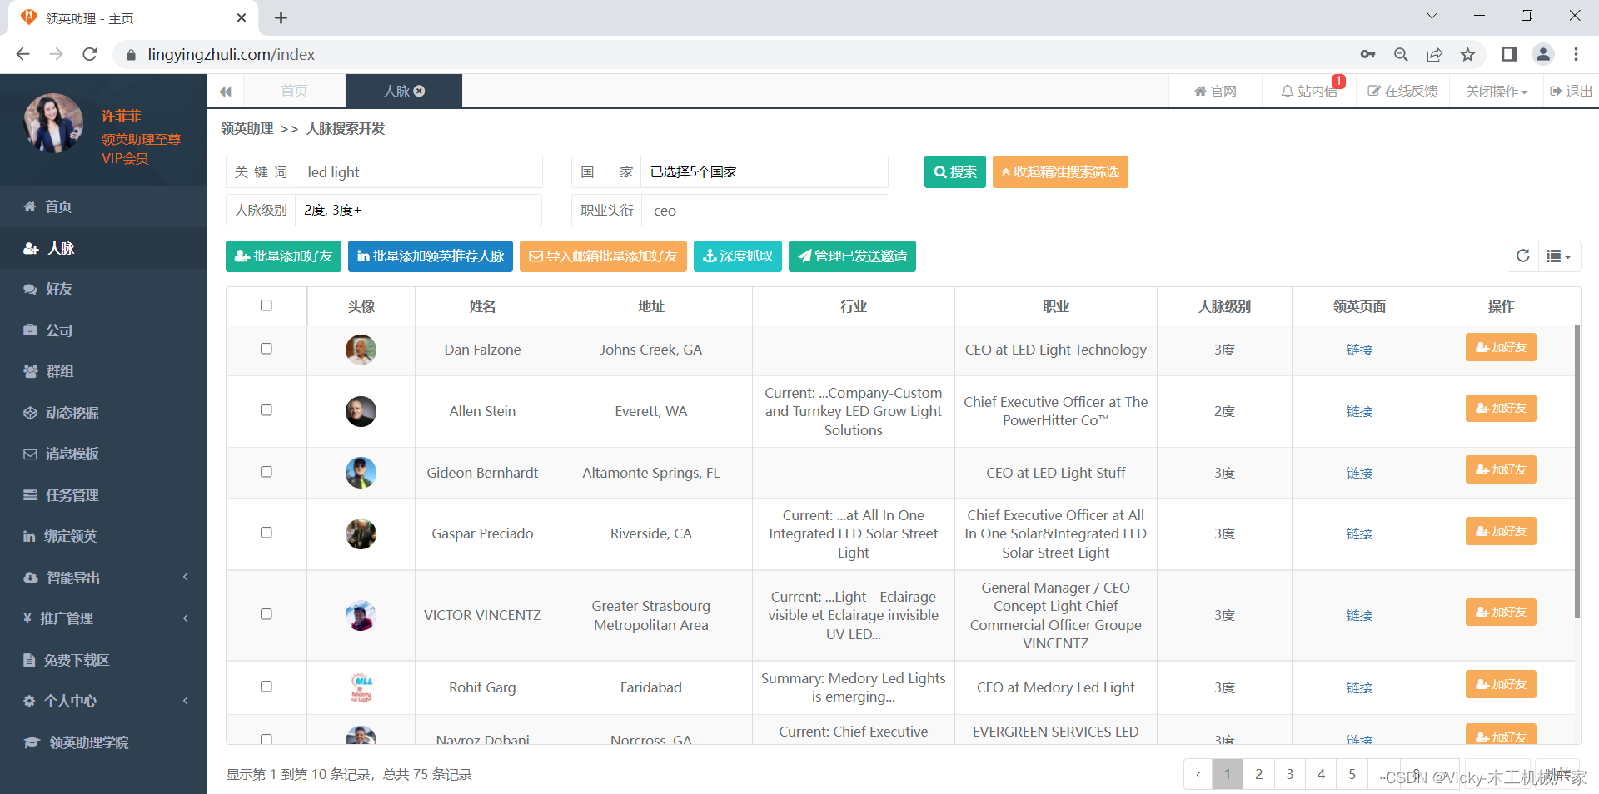Viewport: 1599px width, 794px height.
Task: Click the 搜索 search button
Action: coord(955,172)
